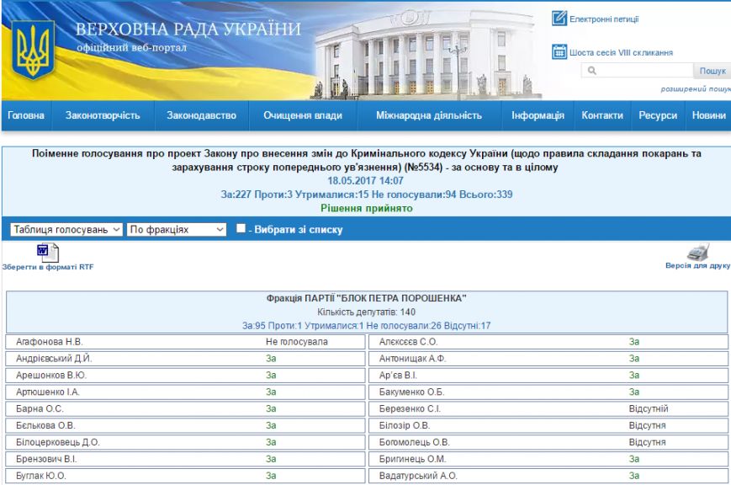
Task: Select deputy Алєксєєв С.О.
Action: (408, 342)
